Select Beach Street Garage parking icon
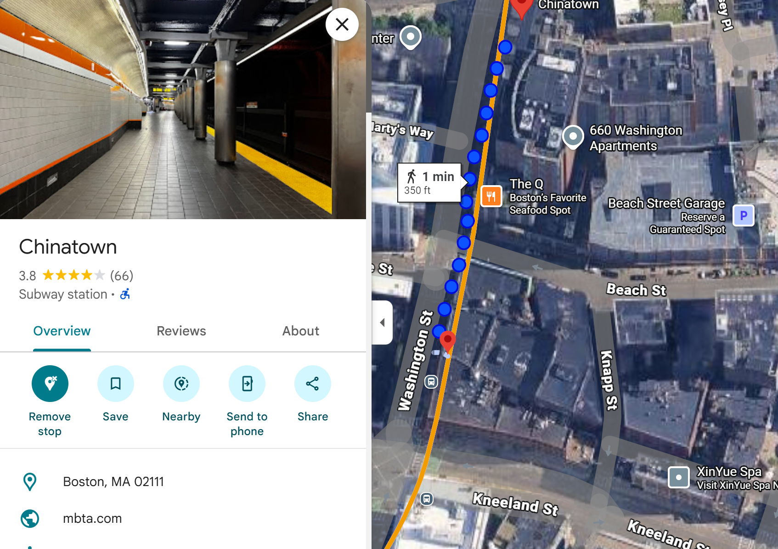This screenshot has height=549, width=778. [744, 215]
